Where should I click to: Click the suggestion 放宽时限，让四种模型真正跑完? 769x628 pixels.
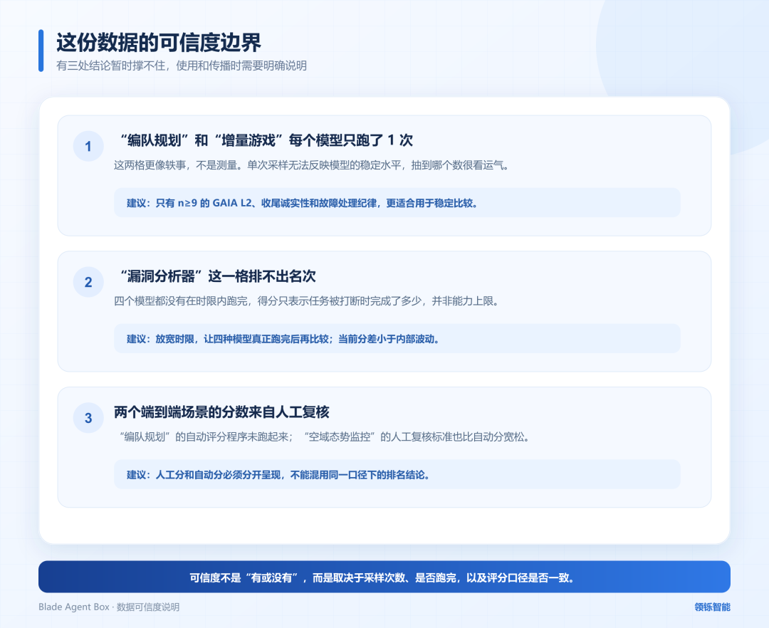[397, 338]
